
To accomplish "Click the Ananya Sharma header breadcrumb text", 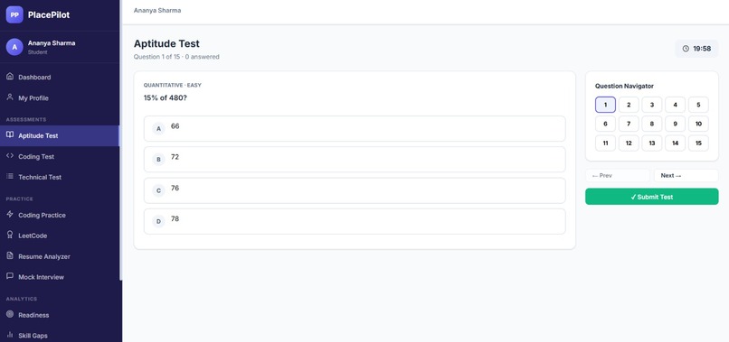I will coord(157,10).
